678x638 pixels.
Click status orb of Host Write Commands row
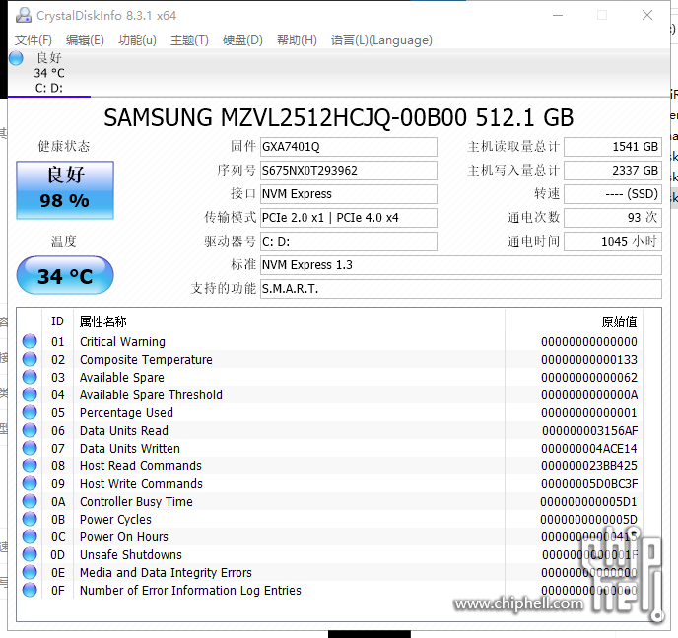(30, 483)
